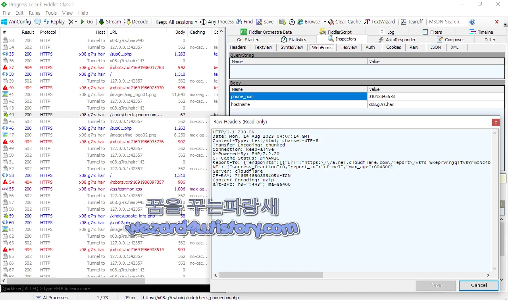Open the Rules menu
508x300 pixels.
tap(35, 13)
